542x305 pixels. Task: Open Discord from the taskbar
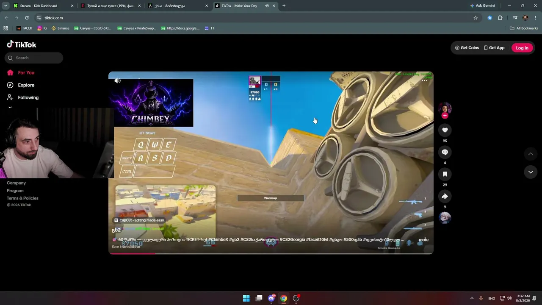point(271,298)
